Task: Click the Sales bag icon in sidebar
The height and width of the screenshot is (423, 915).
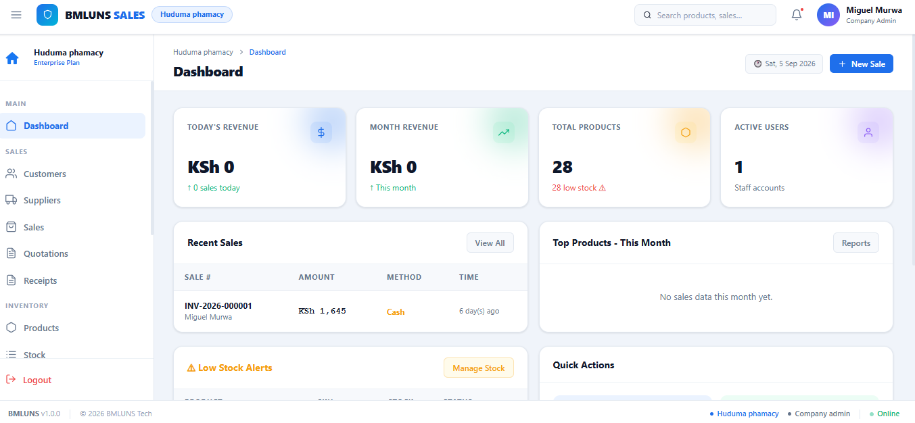Action: point(11,227)
